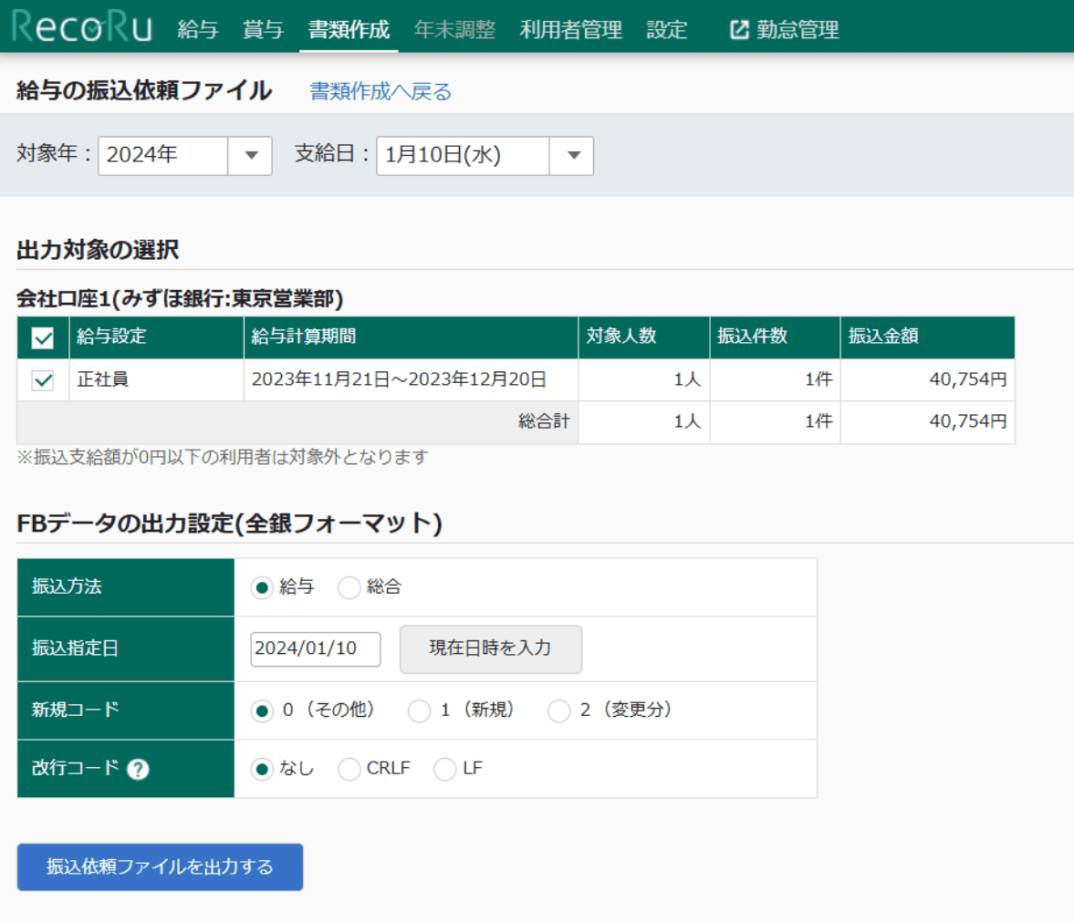Open the 設定 menu
Screen dimensions: 1074x923
click(x=666, y=29)
